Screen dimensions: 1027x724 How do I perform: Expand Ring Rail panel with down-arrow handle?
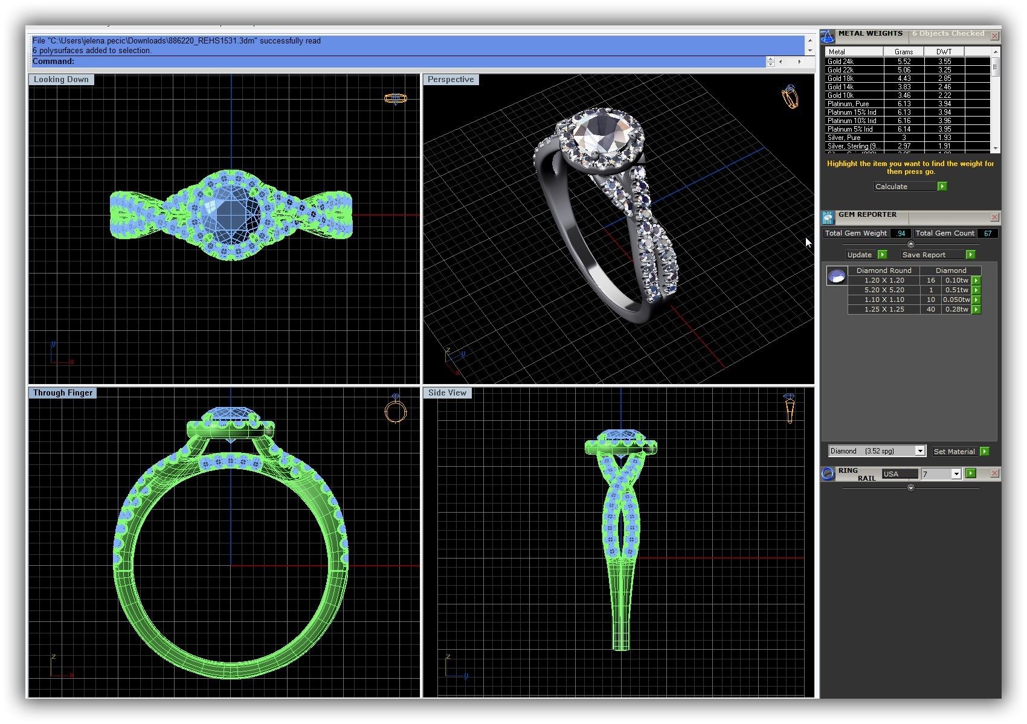911,488
